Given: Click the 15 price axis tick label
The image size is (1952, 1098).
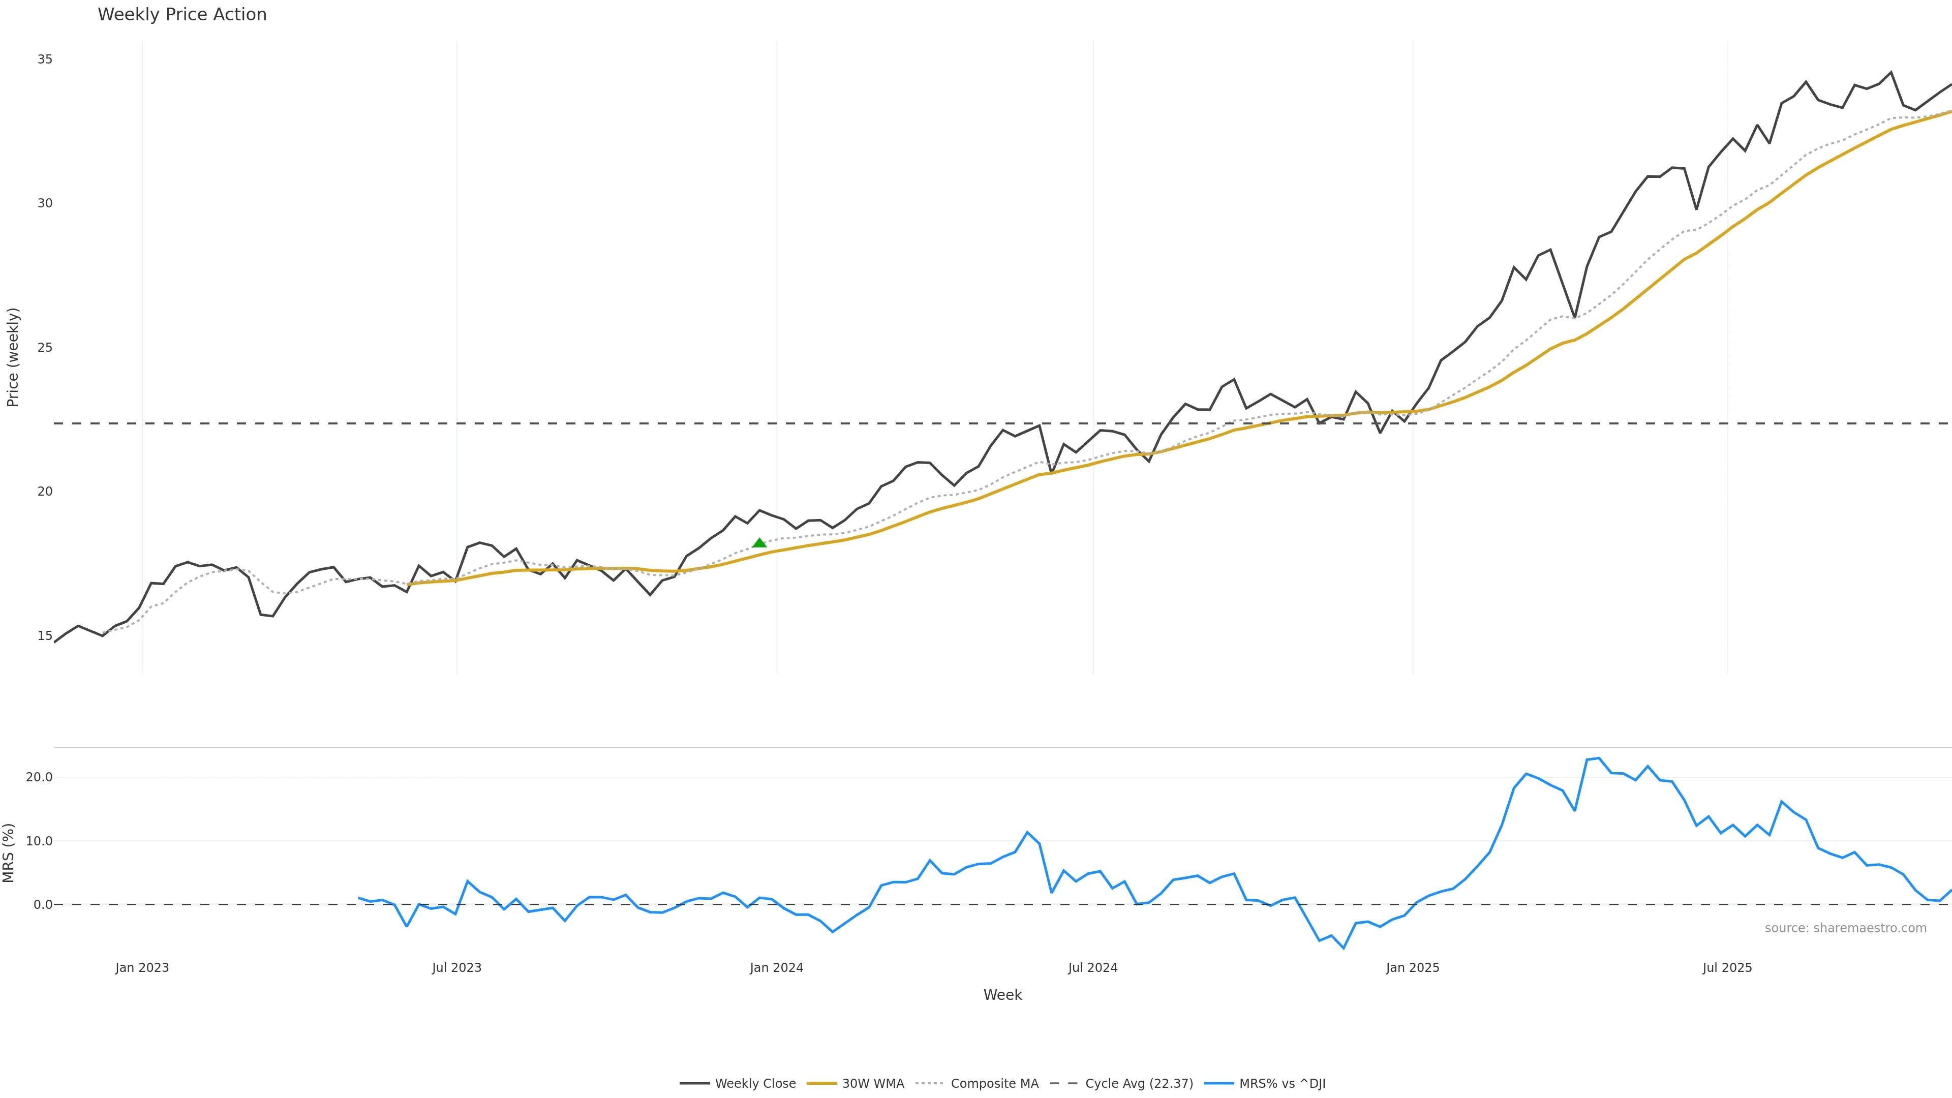Looking at the screenshot, I should pos(45,636).
